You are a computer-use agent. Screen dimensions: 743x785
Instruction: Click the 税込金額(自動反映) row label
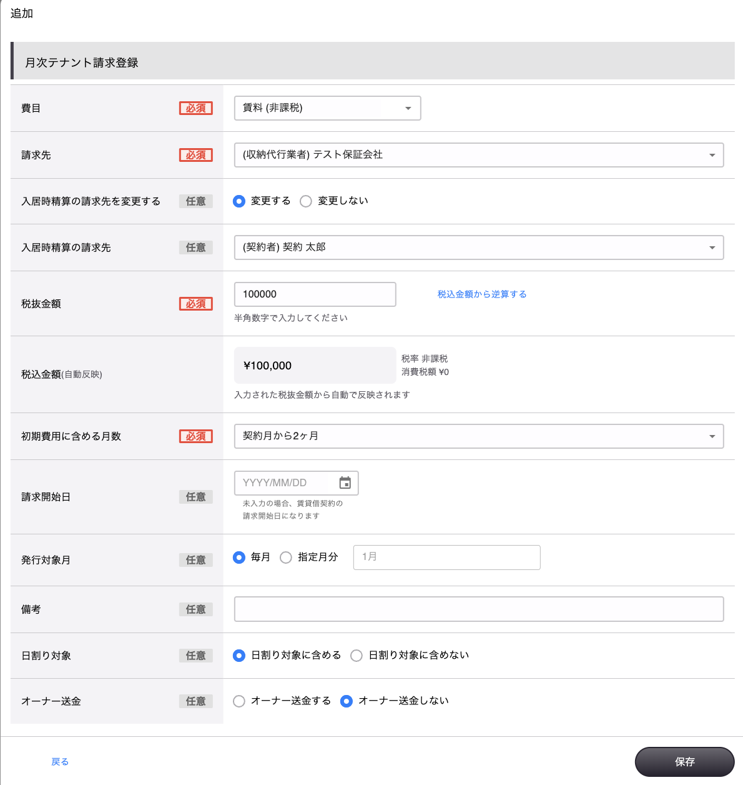tap(62, 374)
